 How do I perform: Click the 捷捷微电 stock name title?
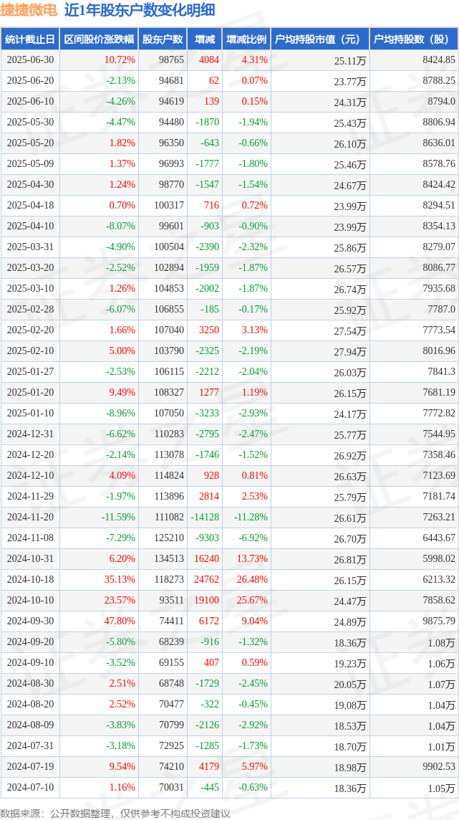(30, 11)
